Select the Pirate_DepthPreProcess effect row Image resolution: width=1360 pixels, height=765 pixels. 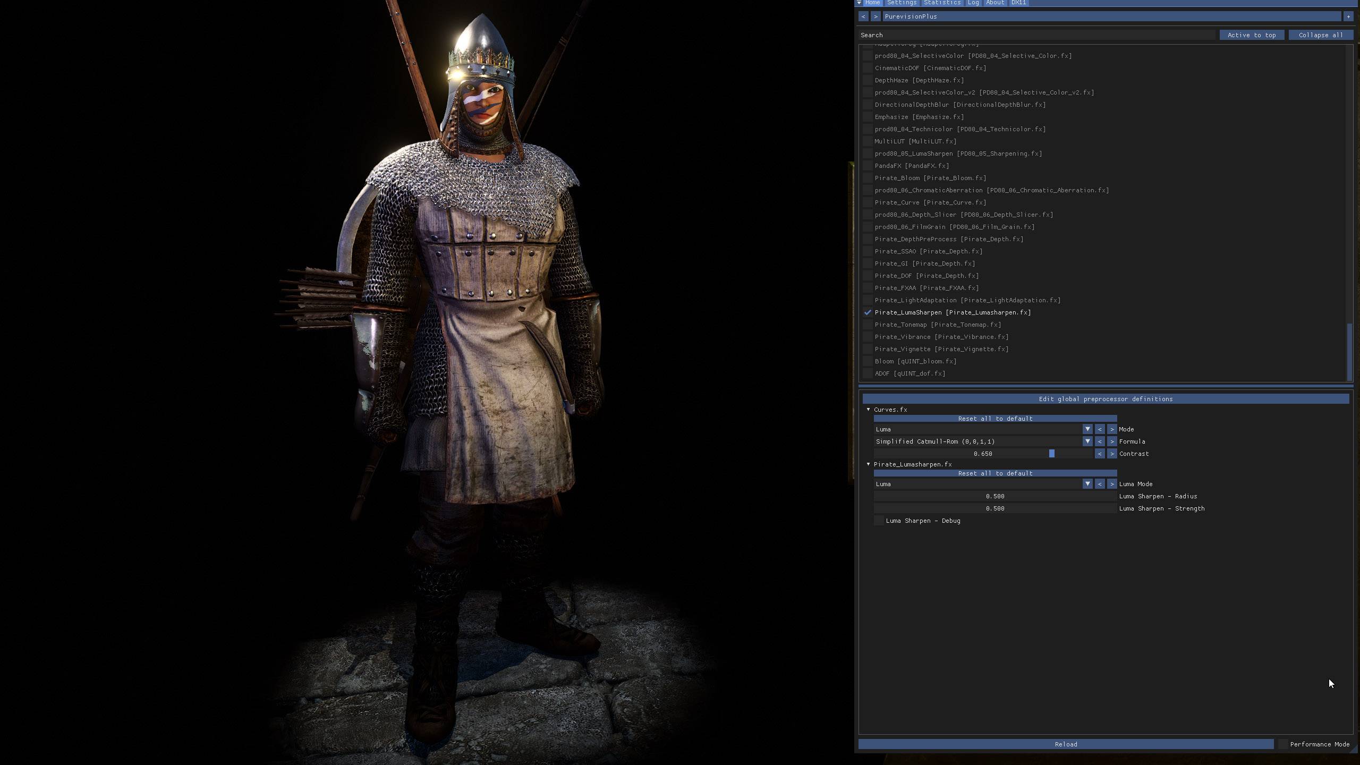click(x=949, y=239)
